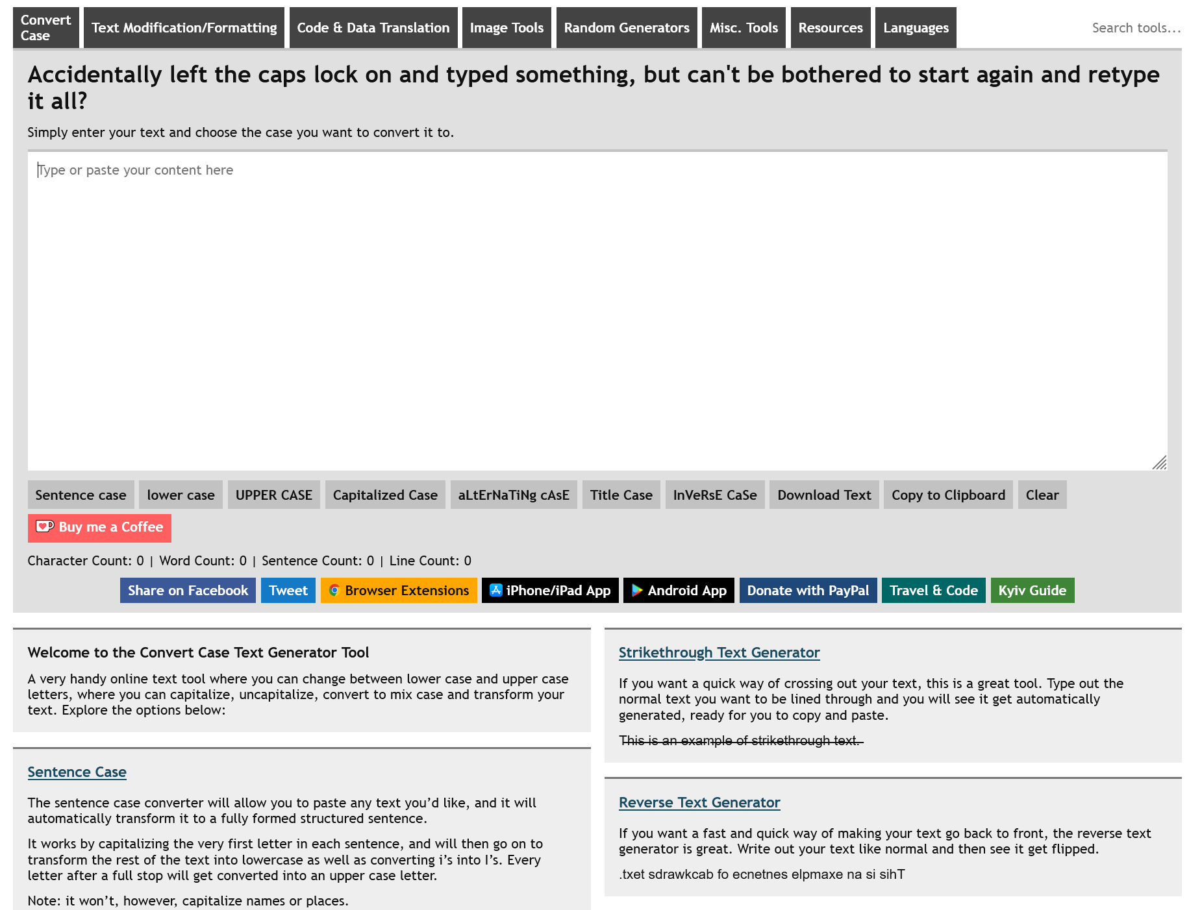Open the Random Generators menu
Viewport: 1189px width, 910px height.
click(x=627, y=28)
